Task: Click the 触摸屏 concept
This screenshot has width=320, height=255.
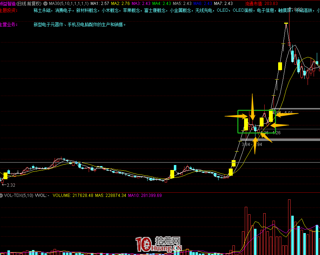Action: [x=285, y=10]
